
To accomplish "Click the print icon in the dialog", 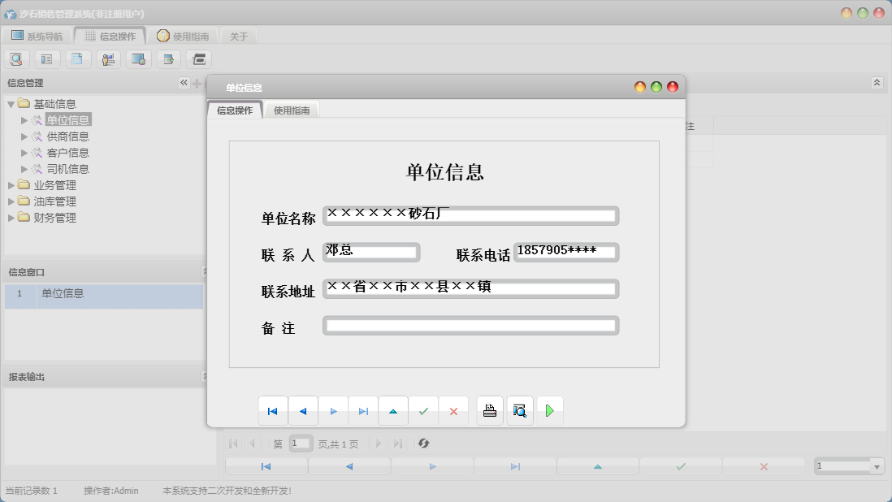I will click(x=489, y=410).
